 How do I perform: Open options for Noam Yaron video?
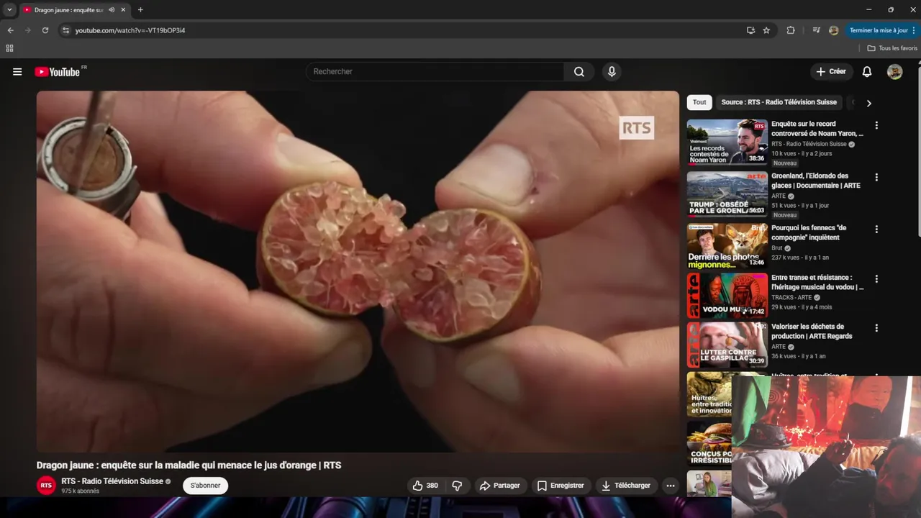876,125
